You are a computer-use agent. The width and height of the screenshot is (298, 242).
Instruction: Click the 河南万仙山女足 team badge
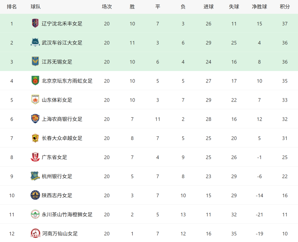click(x=35, y=233)
